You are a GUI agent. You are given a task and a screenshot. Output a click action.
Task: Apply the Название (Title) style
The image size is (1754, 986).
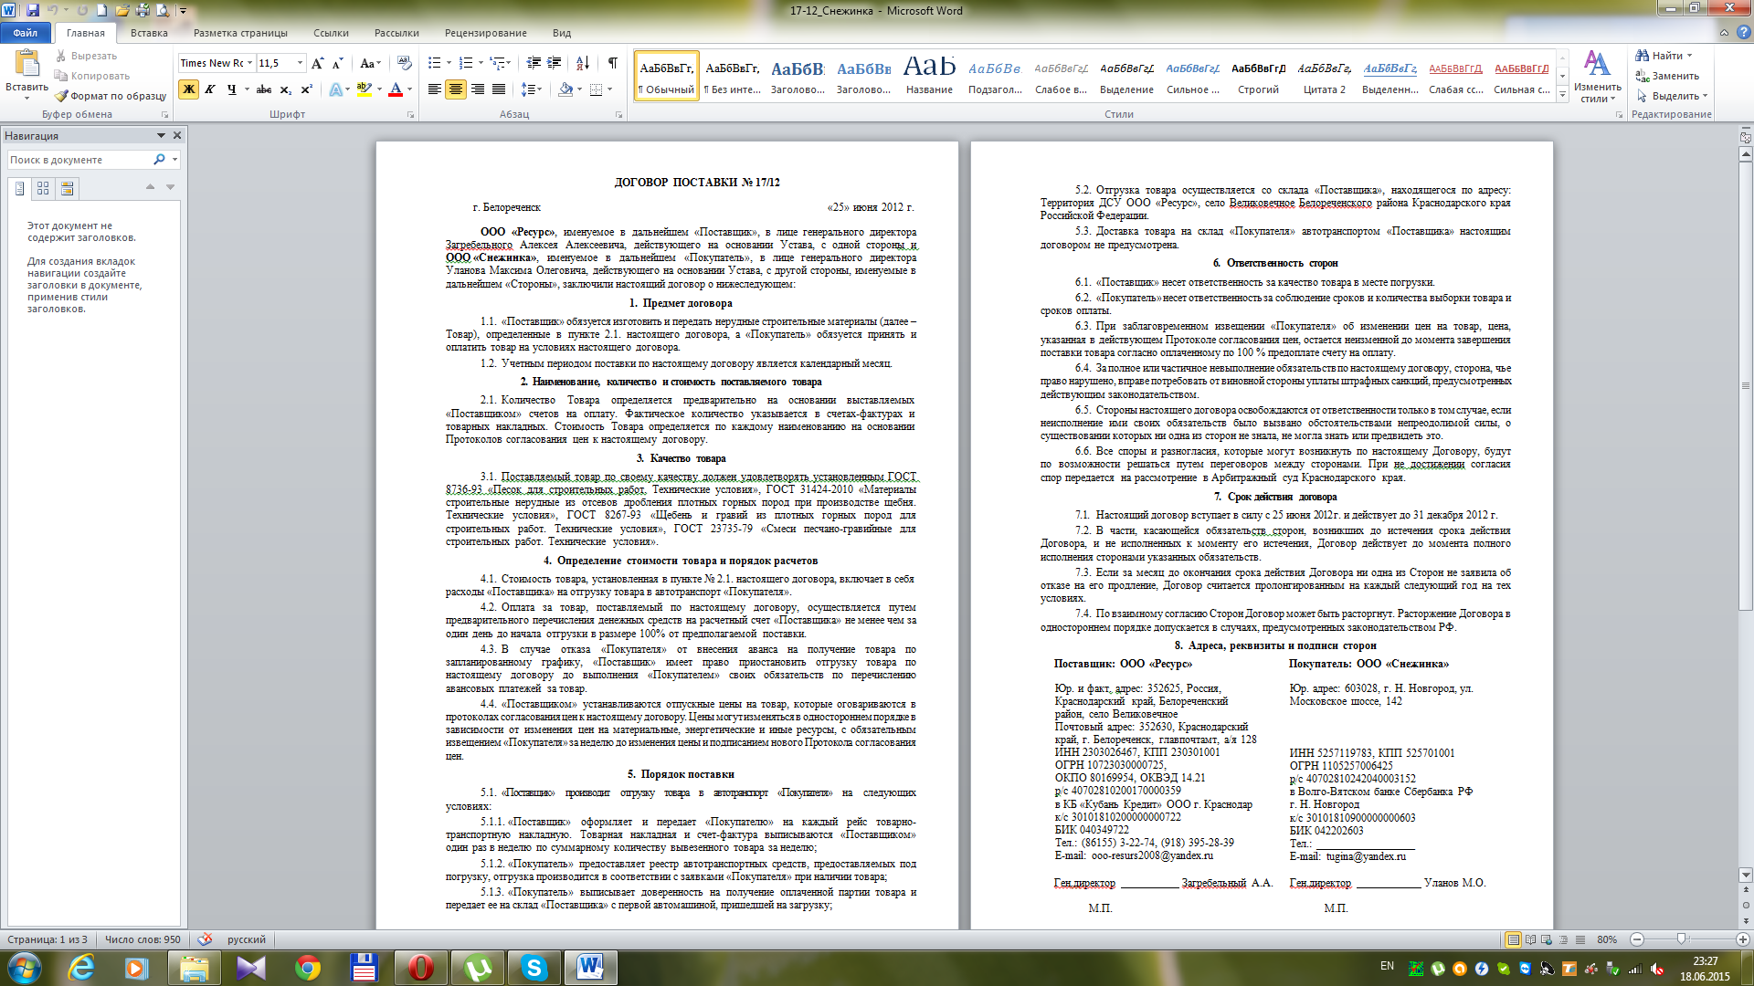(929, 75)
